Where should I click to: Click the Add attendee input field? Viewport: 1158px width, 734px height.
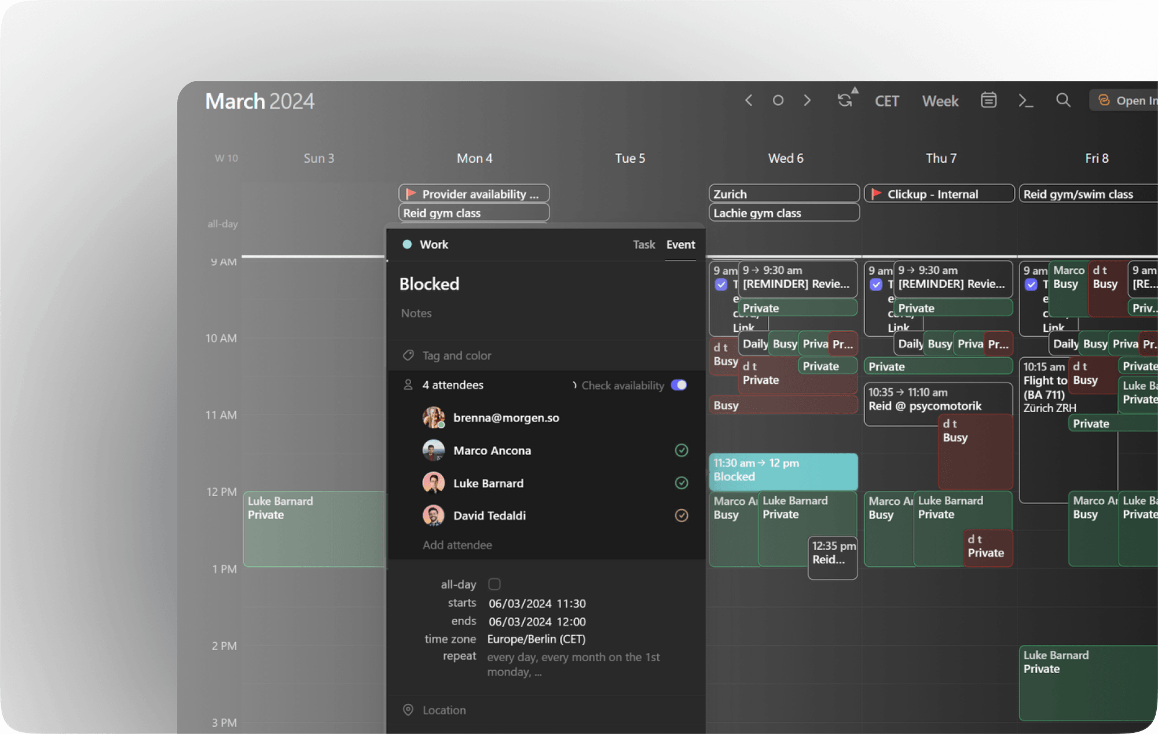(x=457, y=545)
